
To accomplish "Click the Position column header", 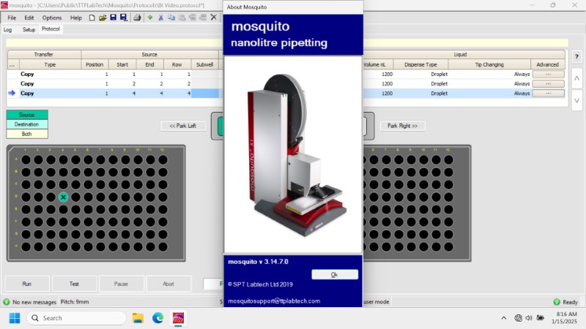I will coord(94,64).
